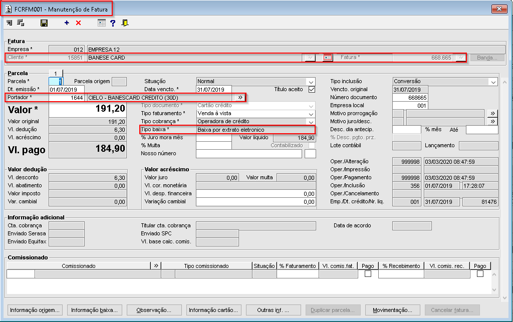The width and height of the screenshot is (513, 322).
Task: Expand the Tipo inclusão dropdown showing Conversão
Action: pos(493,82)
